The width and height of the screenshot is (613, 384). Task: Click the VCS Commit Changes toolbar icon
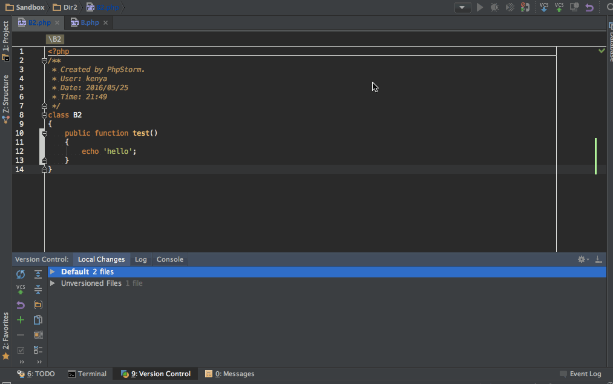tap(559, 7)
